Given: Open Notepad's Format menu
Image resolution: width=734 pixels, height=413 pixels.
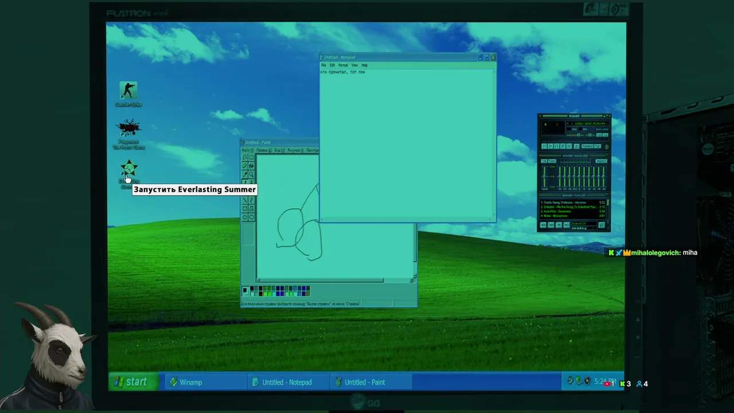Looking at the screenshot, I should click(x=343, y=65).
